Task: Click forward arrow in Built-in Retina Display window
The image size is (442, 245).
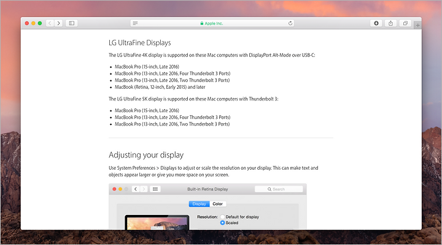Action: (x=144, y=189)
